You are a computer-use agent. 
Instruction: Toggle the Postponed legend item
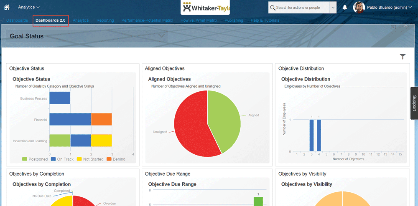pyautogui.click(x=35, y=159)
